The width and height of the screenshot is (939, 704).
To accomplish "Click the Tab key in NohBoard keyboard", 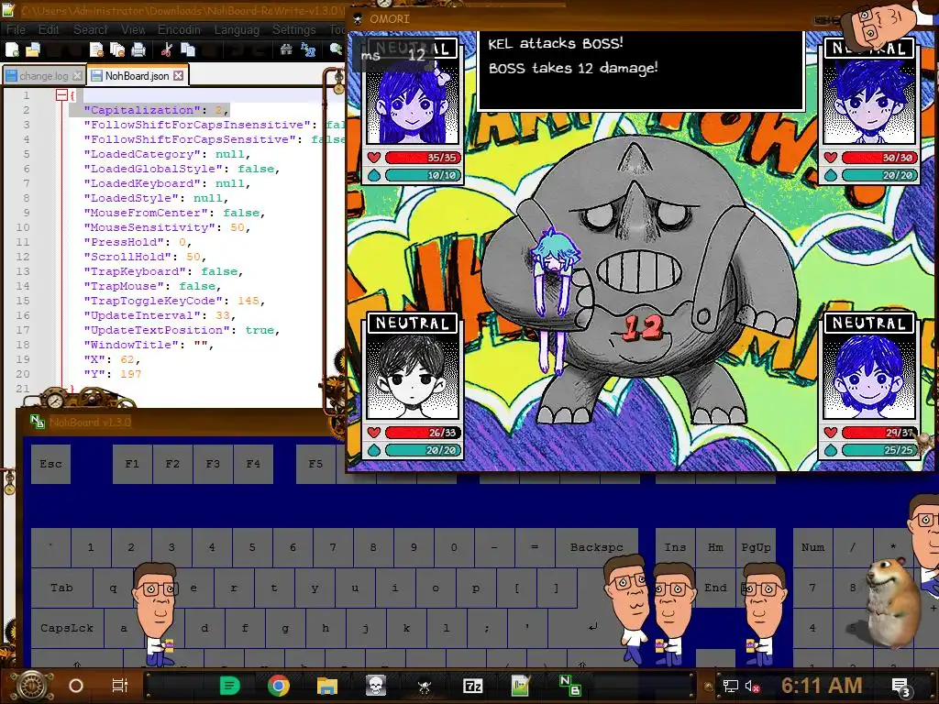I will tap(61, 588).
